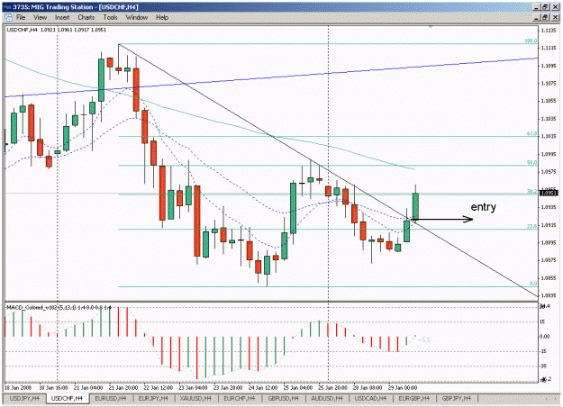Select the AUDUSD,H4 chart tab
The height and width of the screenshot is (407, 563).
[x=327, y=398]
